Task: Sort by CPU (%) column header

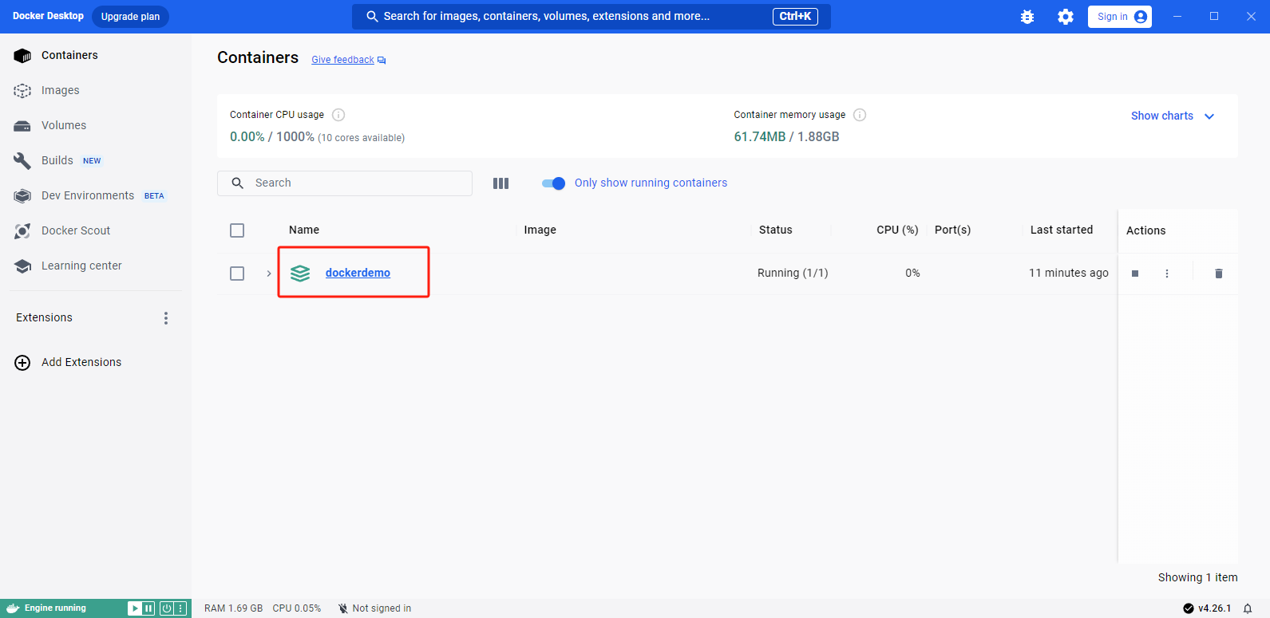Action: point(897,230)
